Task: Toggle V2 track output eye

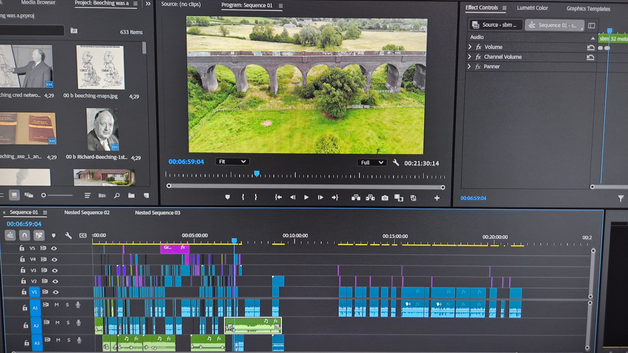Action: 55,281
